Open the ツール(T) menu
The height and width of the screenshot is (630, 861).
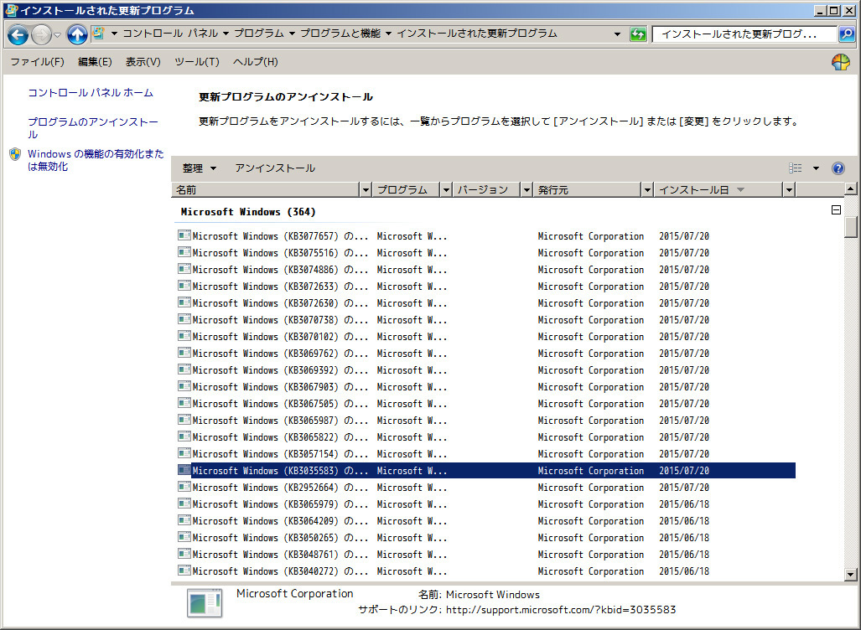click(196, 62)
